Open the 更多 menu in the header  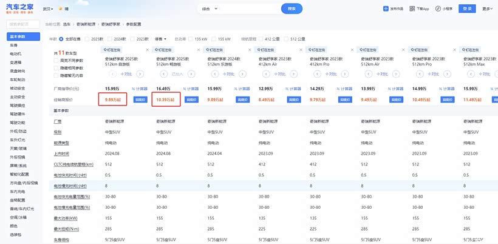click(487, 8)
